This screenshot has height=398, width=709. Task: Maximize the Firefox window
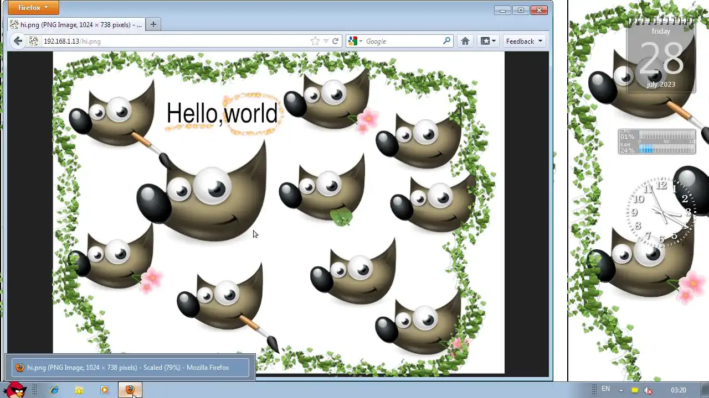[x=521, y=10]
